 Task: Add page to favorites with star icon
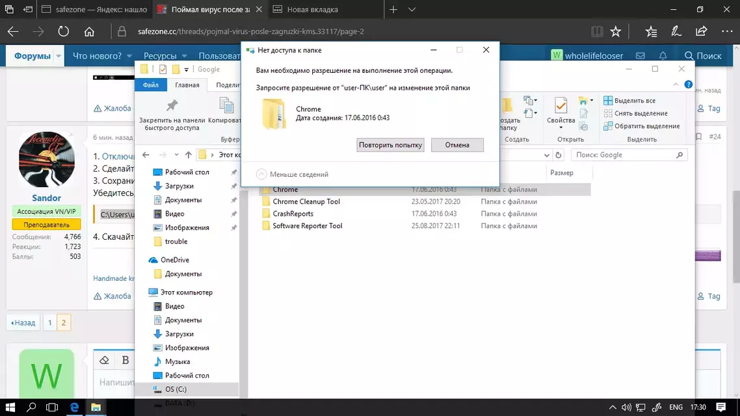point(615,32)
